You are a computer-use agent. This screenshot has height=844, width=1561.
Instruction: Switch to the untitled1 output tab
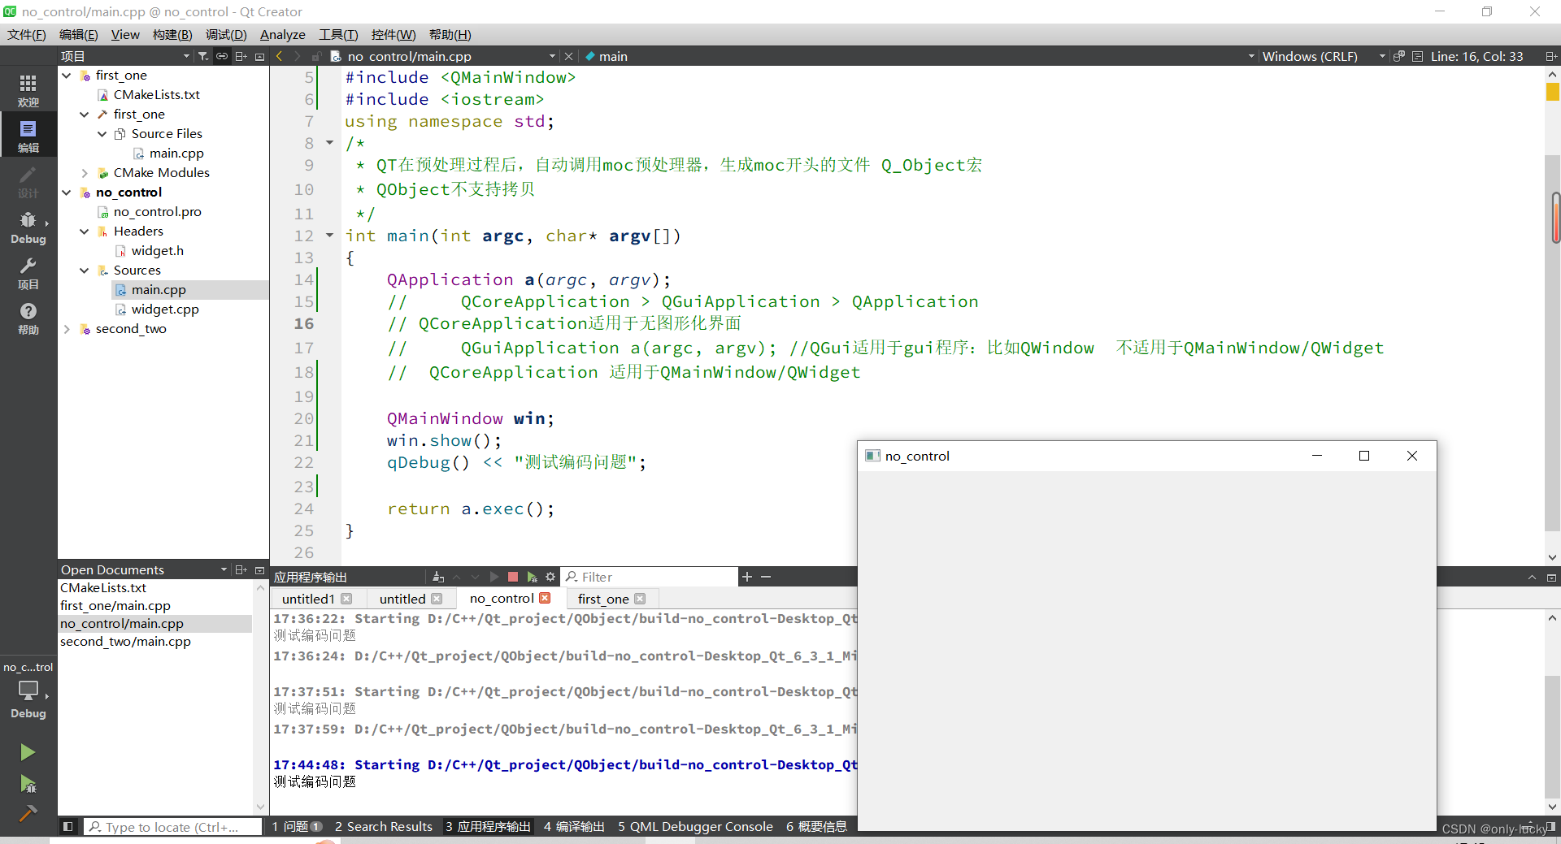point(307,599)
